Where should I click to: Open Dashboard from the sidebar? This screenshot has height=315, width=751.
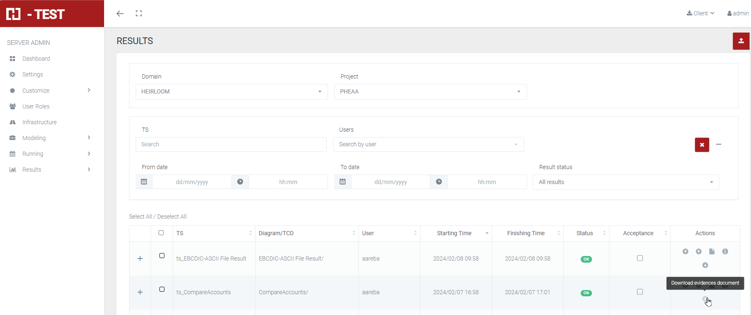click(36, 59)
